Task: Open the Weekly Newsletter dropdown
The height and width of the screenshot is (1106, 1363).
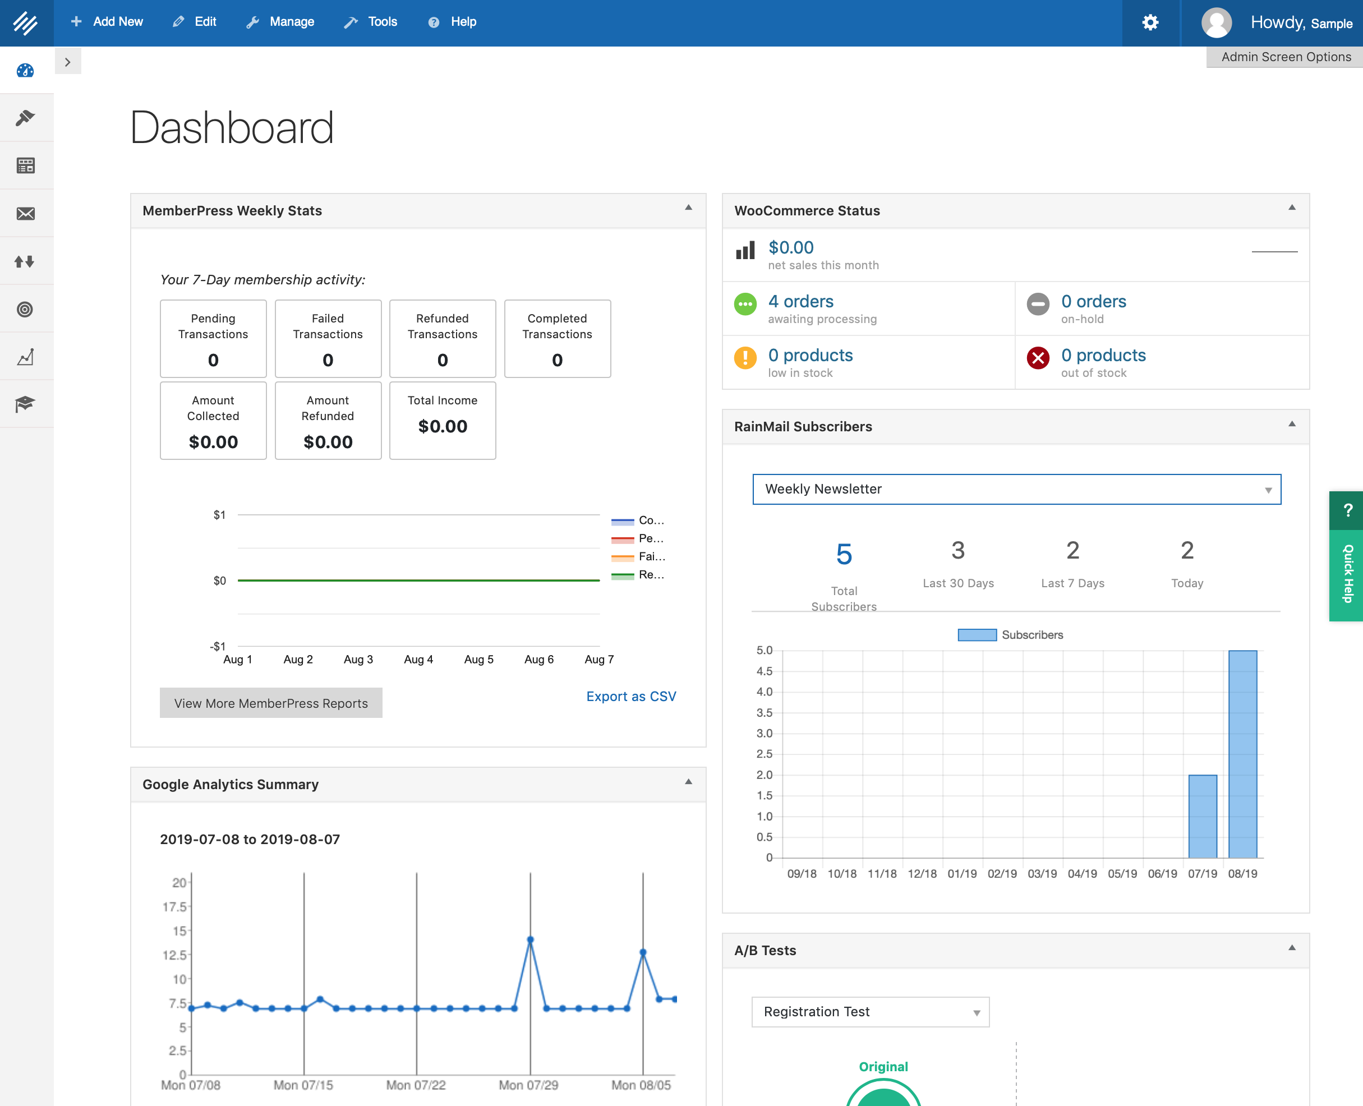Action: click(x=1016, y=489)
